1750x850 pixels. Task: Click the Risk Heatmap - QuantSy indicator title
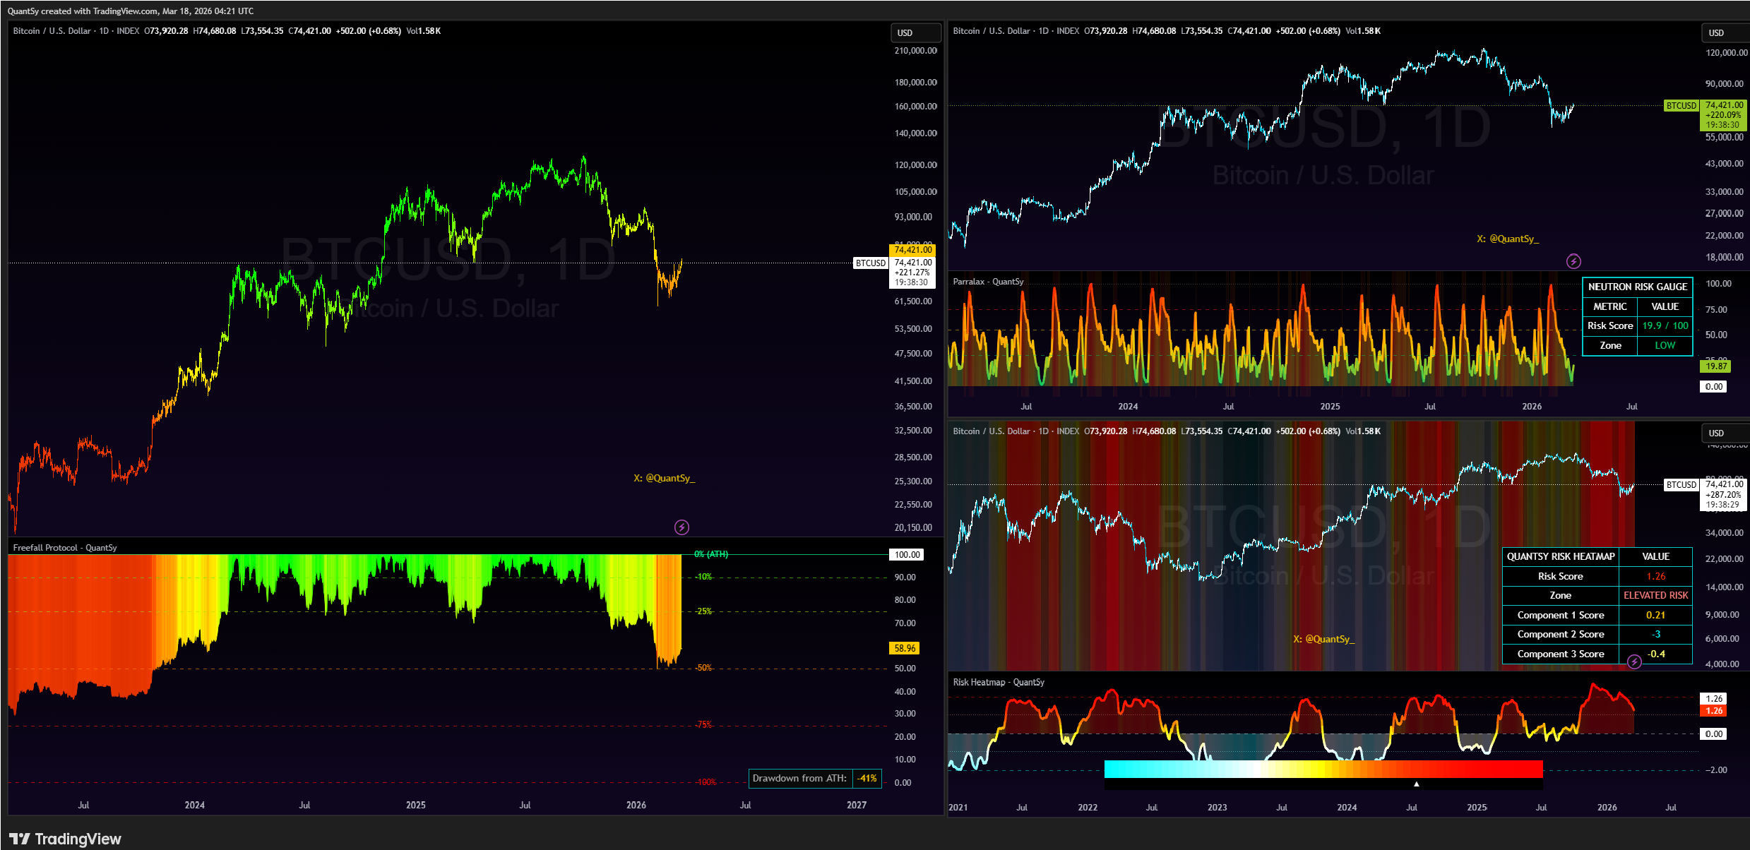tap(999, 682)
